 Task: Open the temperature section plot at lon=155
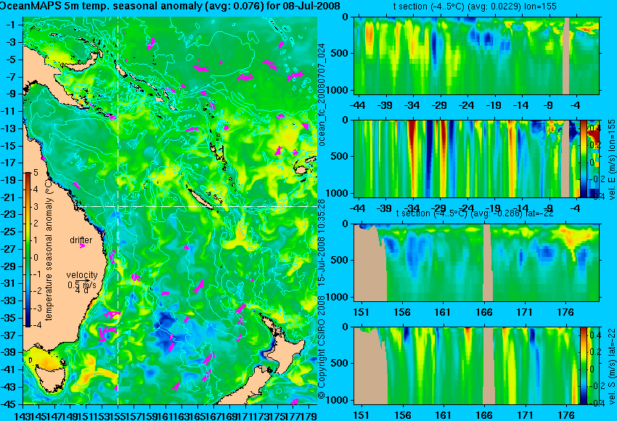coord(476,55)
